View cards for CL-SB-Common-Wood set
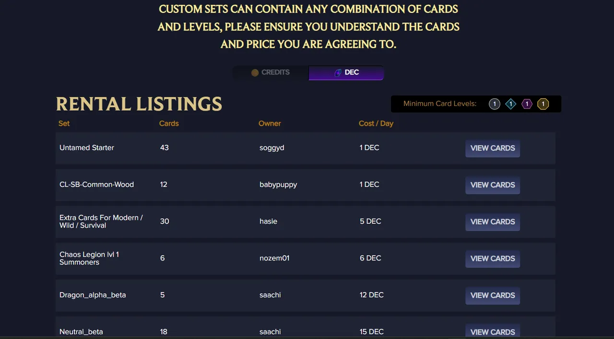Screen dimensions: 614x339 click(493, 185)
